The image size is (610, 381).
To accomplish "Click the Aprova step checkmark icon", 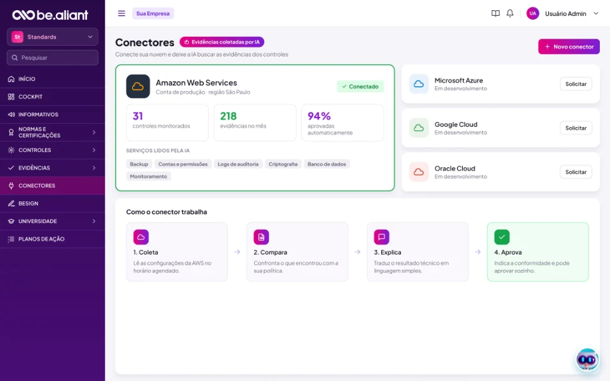I will [502, 237].
